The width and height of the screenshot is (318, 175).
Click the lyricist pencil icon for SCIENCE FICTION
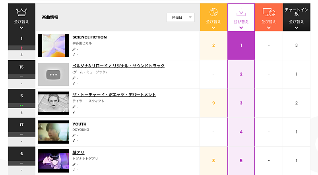point(74,49)
